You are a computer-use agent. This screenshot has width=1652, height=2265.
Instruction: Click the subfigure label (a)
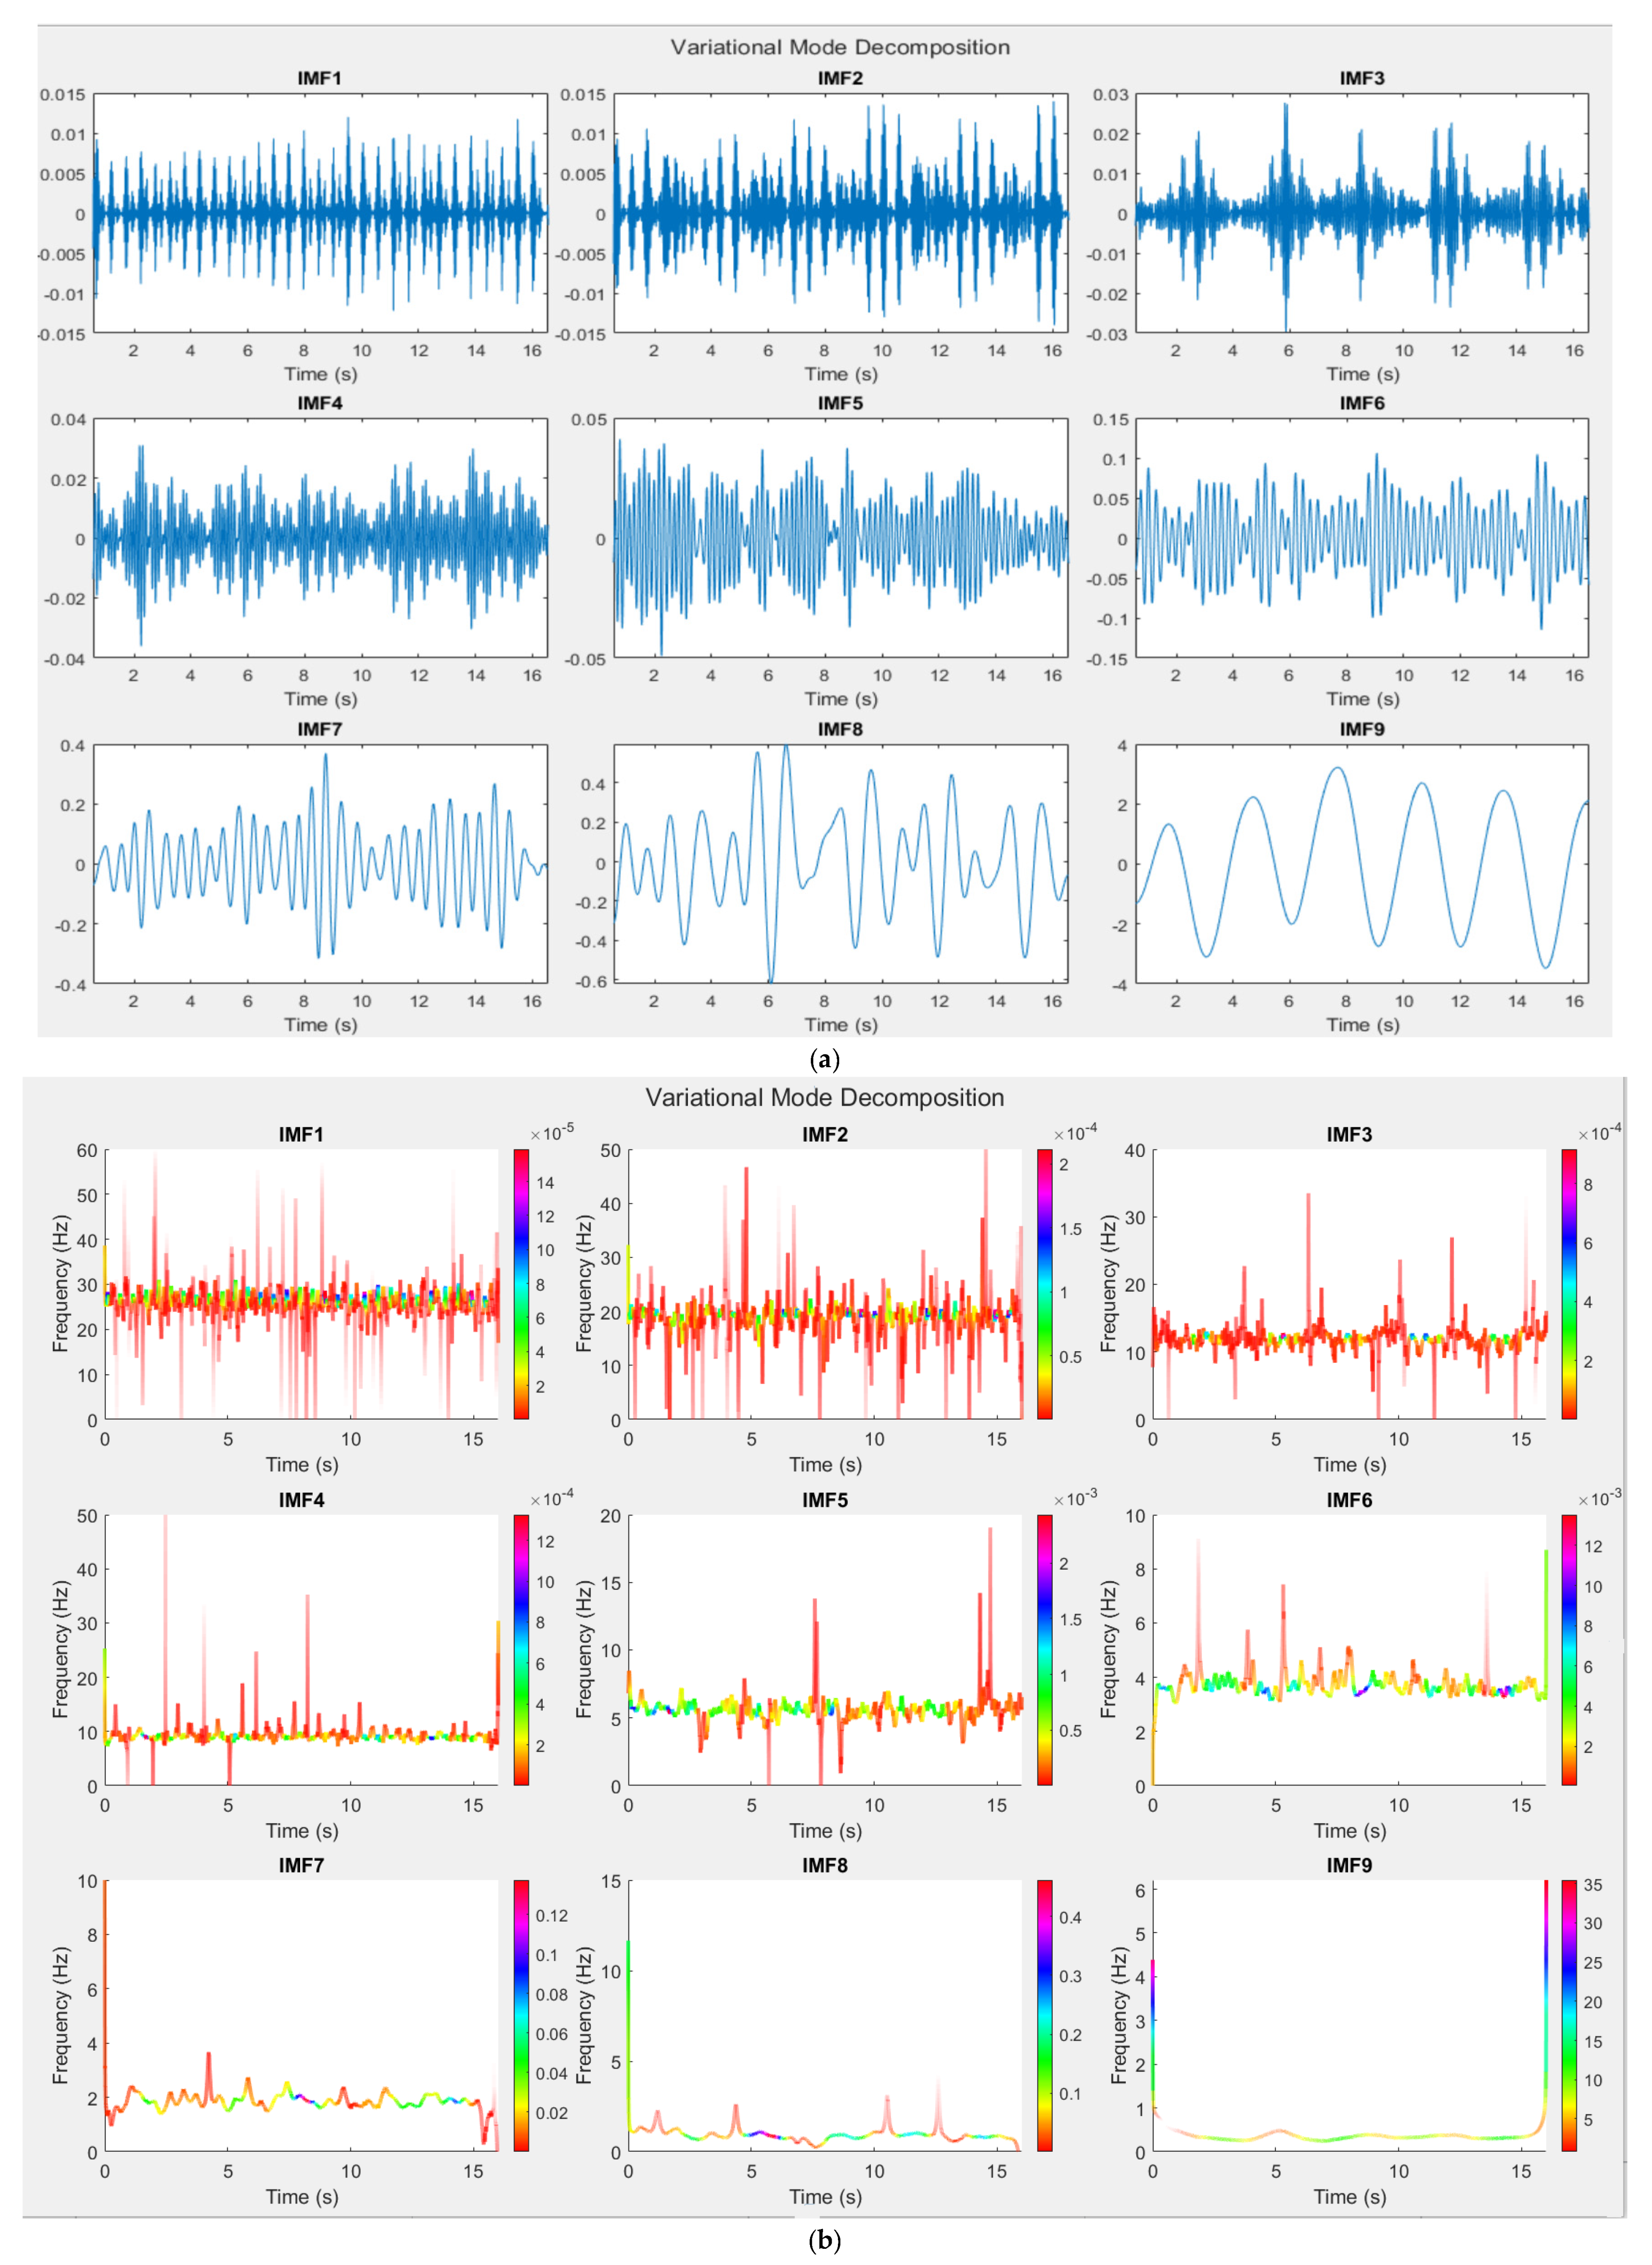point(826,1059)
